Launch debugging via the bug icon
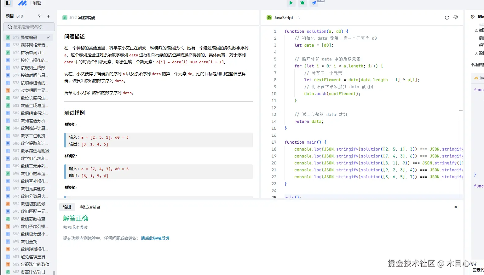The image size is (484, 275). click(x=302, y=3)
